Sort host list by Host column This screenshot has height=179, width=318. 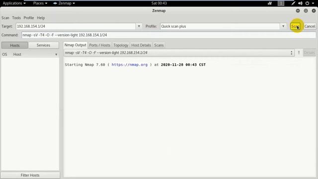[35, 54]
